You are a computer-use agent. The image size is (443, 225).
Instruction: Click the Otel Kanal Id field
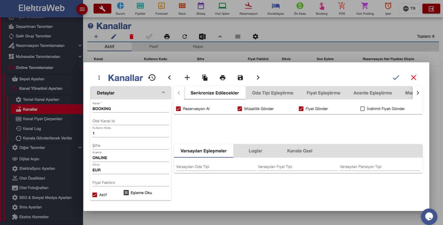[131, 121]
